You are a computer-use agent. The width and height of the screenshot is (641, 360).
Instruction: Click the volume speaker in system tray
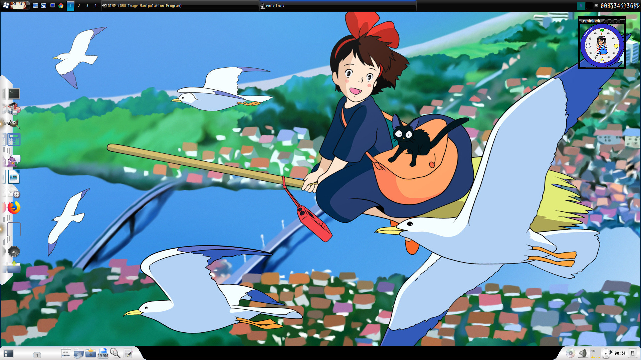point(583,353)
